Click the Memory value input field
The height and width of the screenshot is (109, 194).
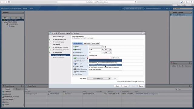95,50
